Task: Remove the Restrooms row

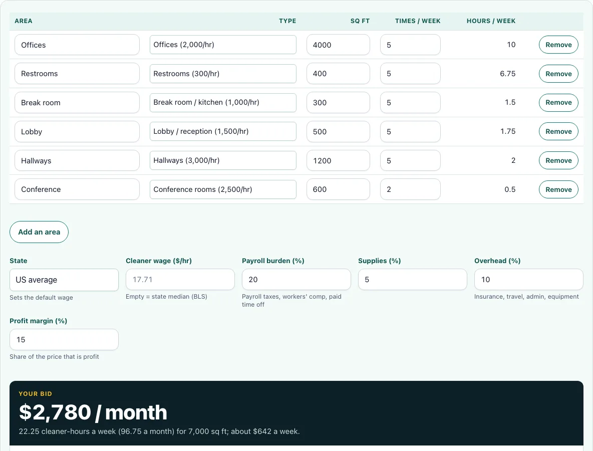Action: click(558, 74)
